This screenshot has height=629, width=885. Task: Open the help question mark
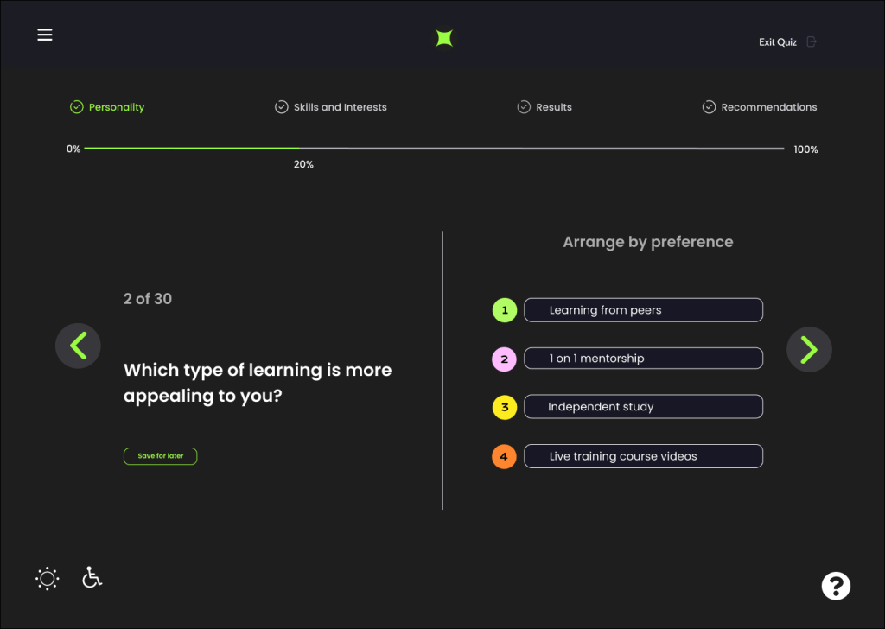point(836,586)
